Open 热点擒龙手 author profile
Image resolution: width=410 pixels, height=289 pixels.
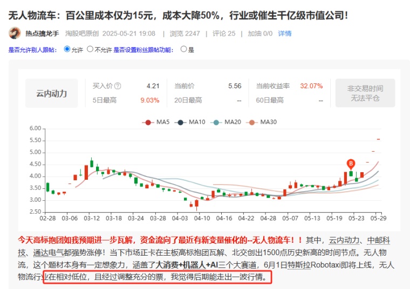pos(42,33)
